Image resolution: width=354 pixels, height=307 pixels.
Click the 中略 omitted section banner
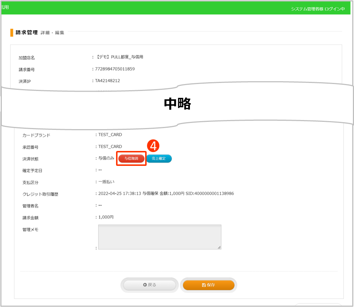tap(177, 104)
